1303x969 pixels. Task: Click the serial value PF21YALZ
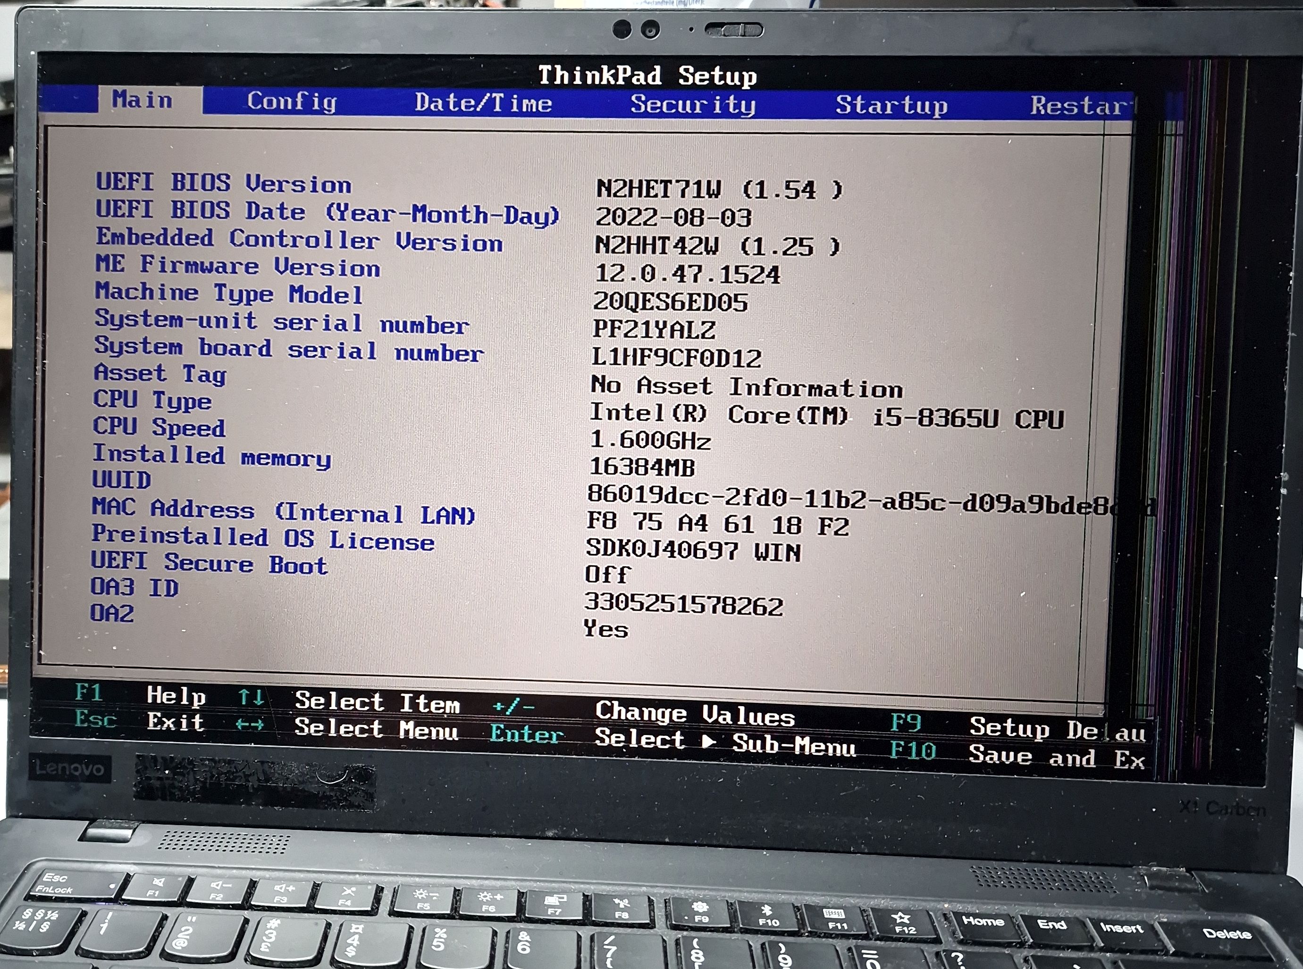654,330
